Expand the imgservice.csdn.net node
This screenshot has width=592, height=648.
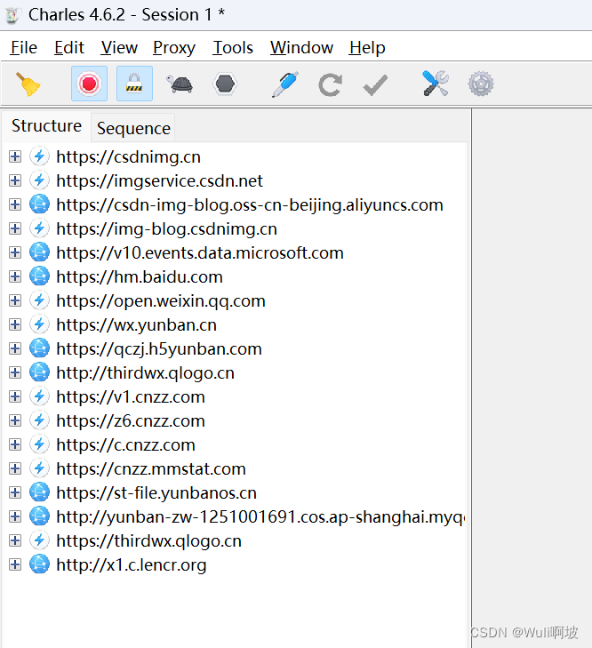pyautogui.click(x=15, y=180)
